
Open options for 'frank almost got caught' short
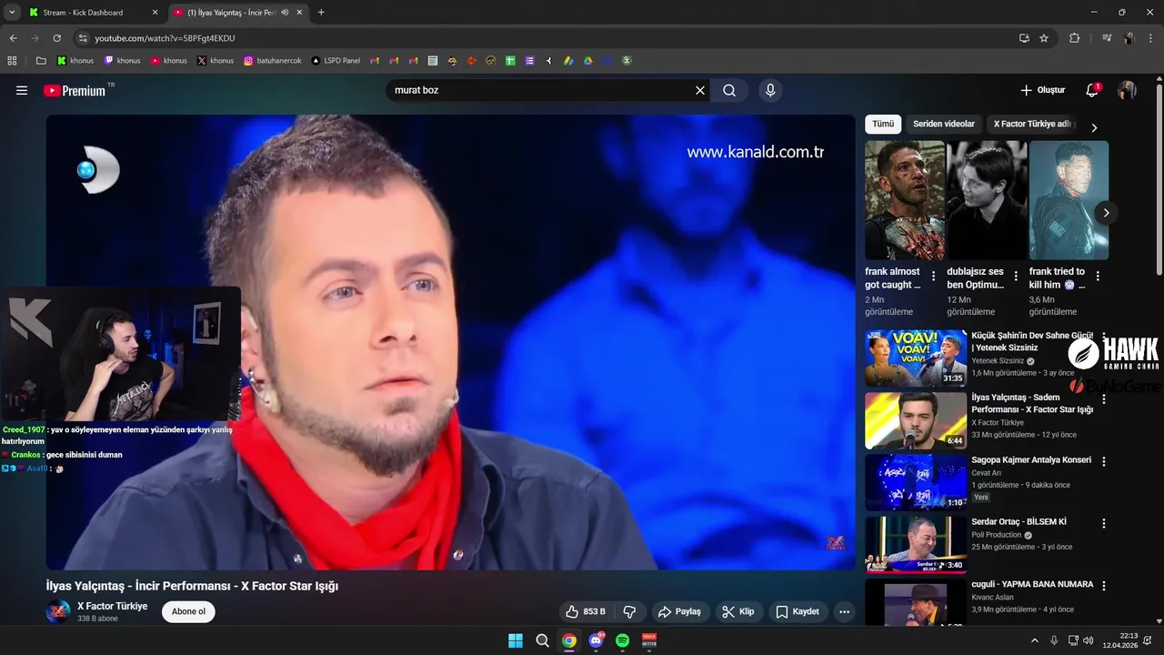click(x=933, y=276)
